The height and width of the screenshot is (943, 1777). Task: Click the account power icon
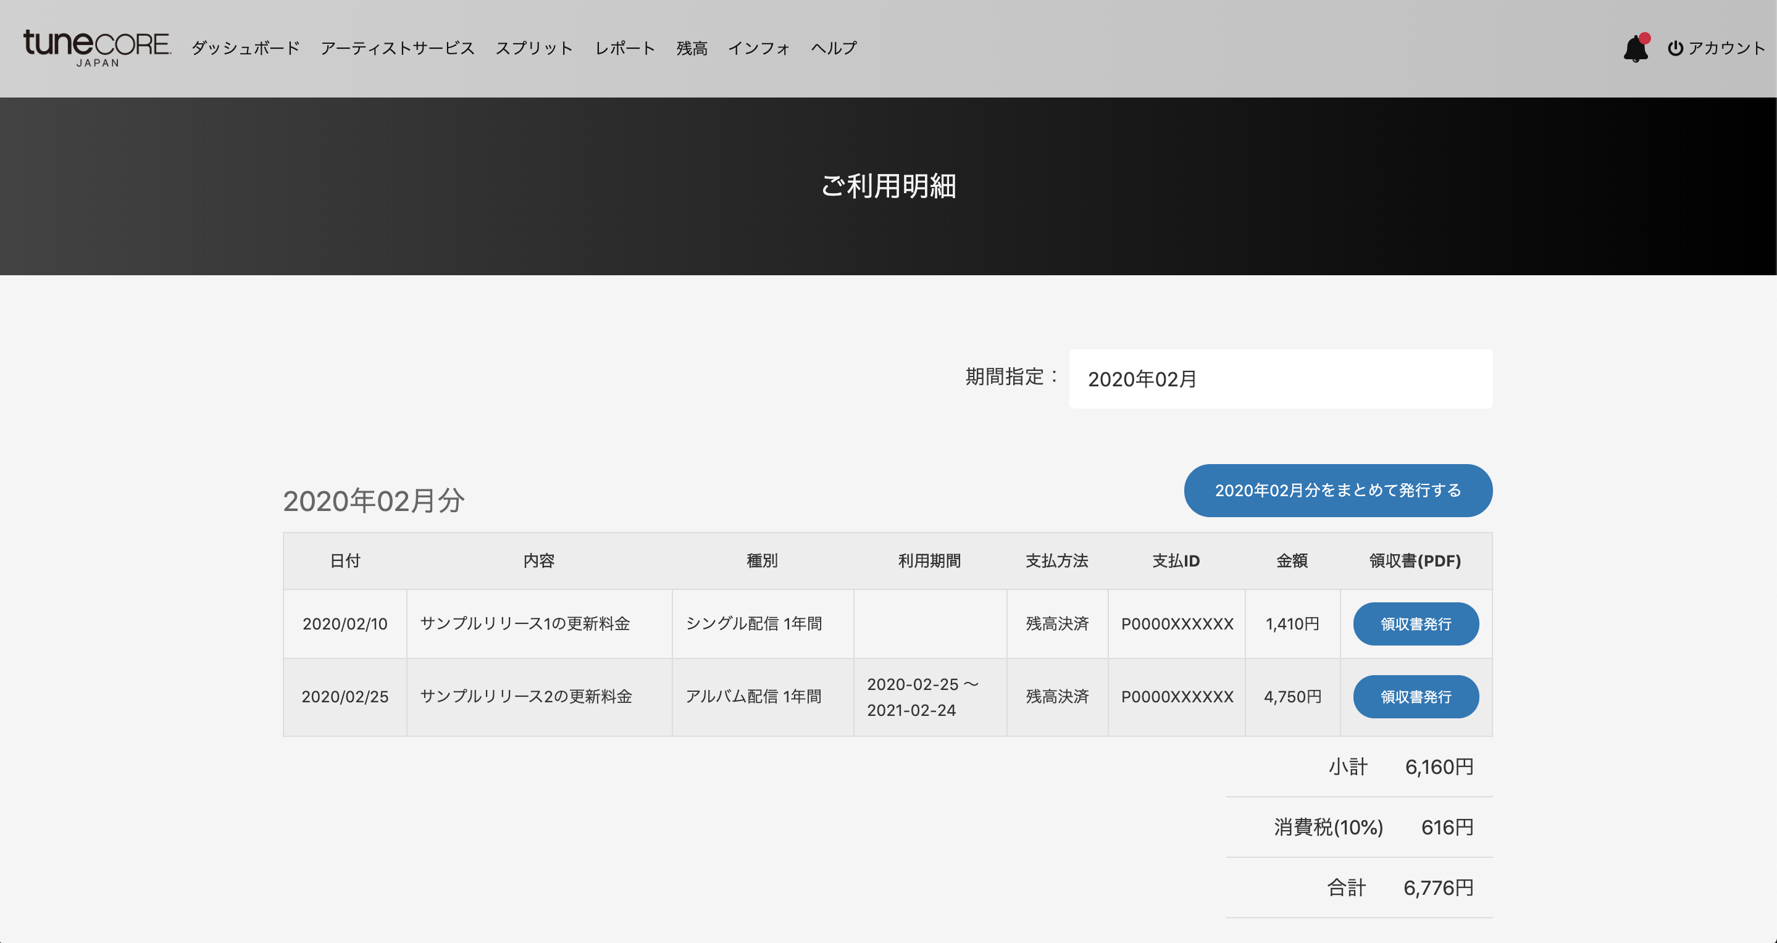point(1675,48)
